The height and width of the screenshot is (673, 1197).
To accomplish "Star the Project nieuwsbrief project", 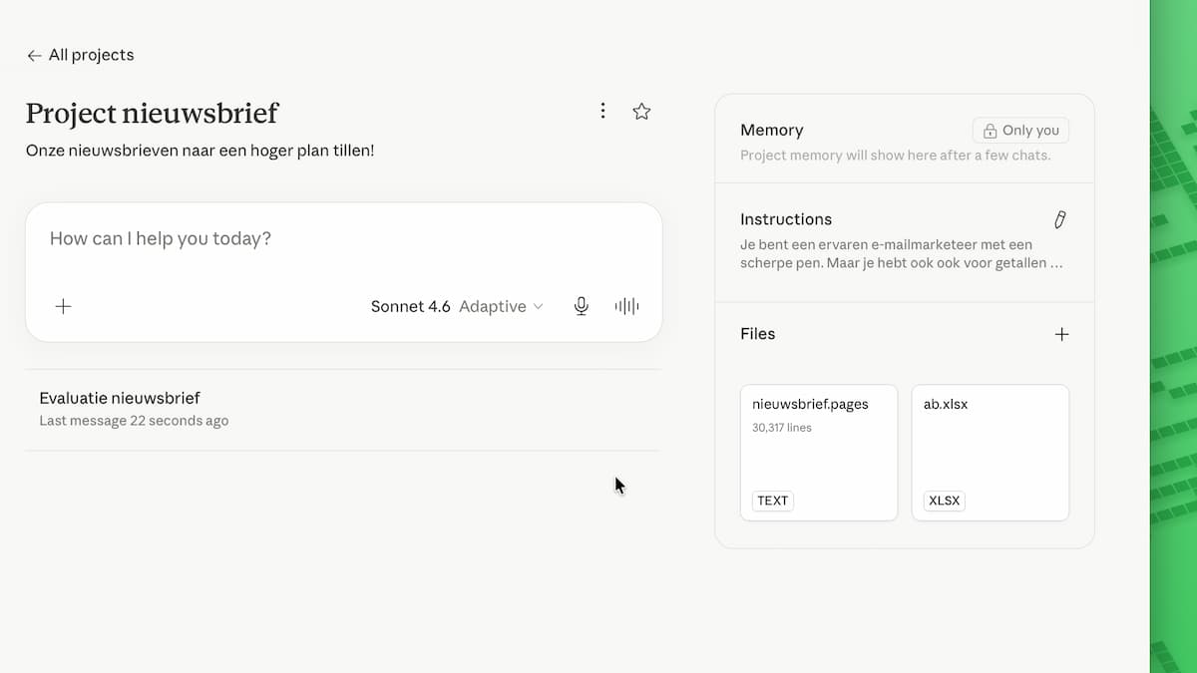I will pyautogui.click(x=641, y=112).
